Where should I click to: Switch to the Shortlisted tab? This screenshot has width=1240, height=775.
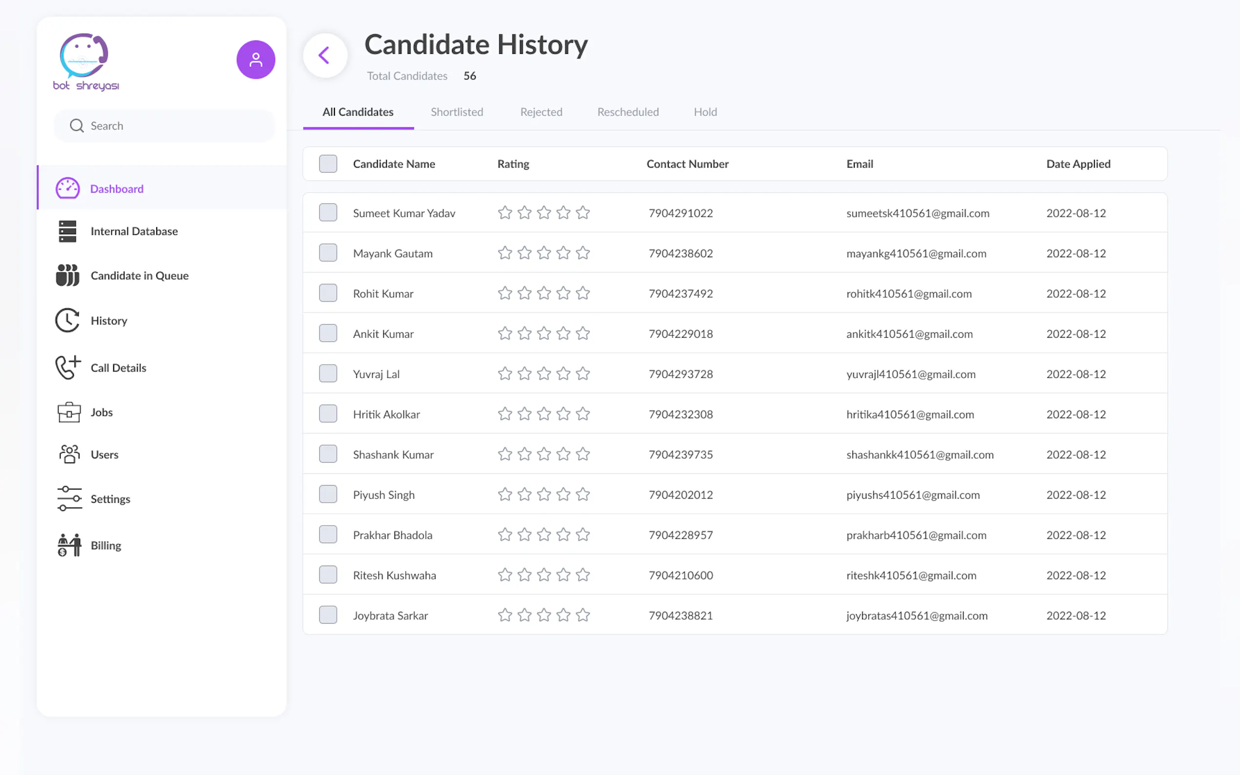point(456,112)
